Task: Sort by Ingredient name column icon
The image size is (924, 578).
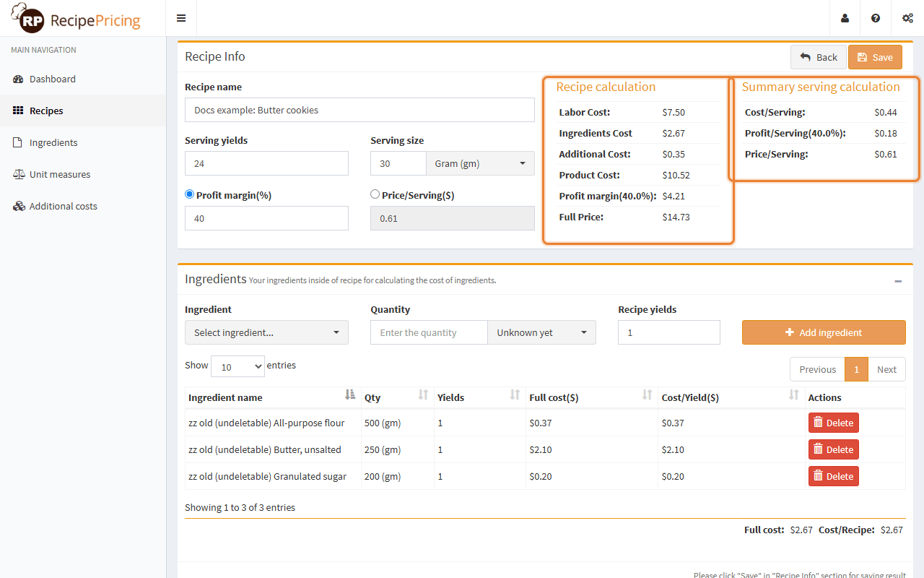Action: 350,394
